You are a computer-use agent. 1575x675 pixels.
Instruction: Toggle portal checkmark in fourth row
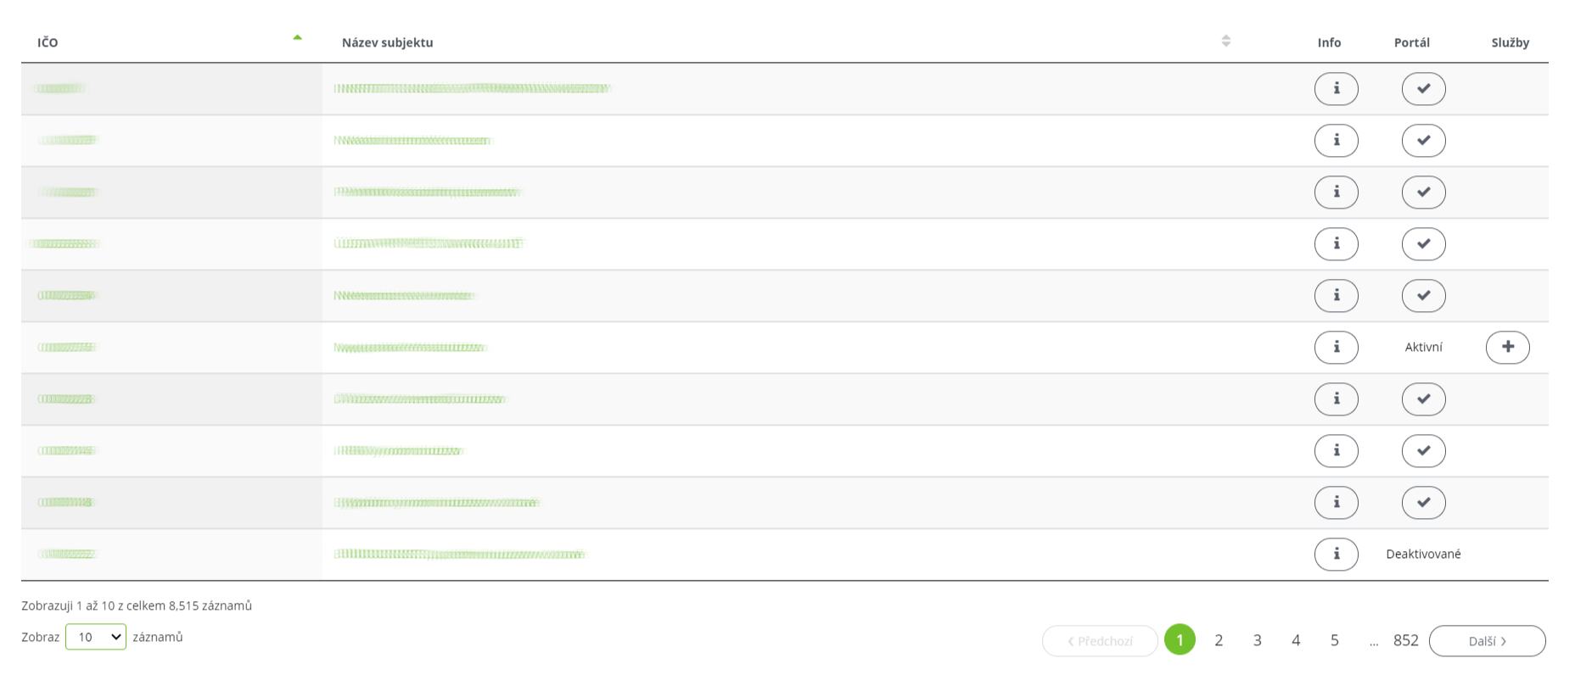point(1423,244)
